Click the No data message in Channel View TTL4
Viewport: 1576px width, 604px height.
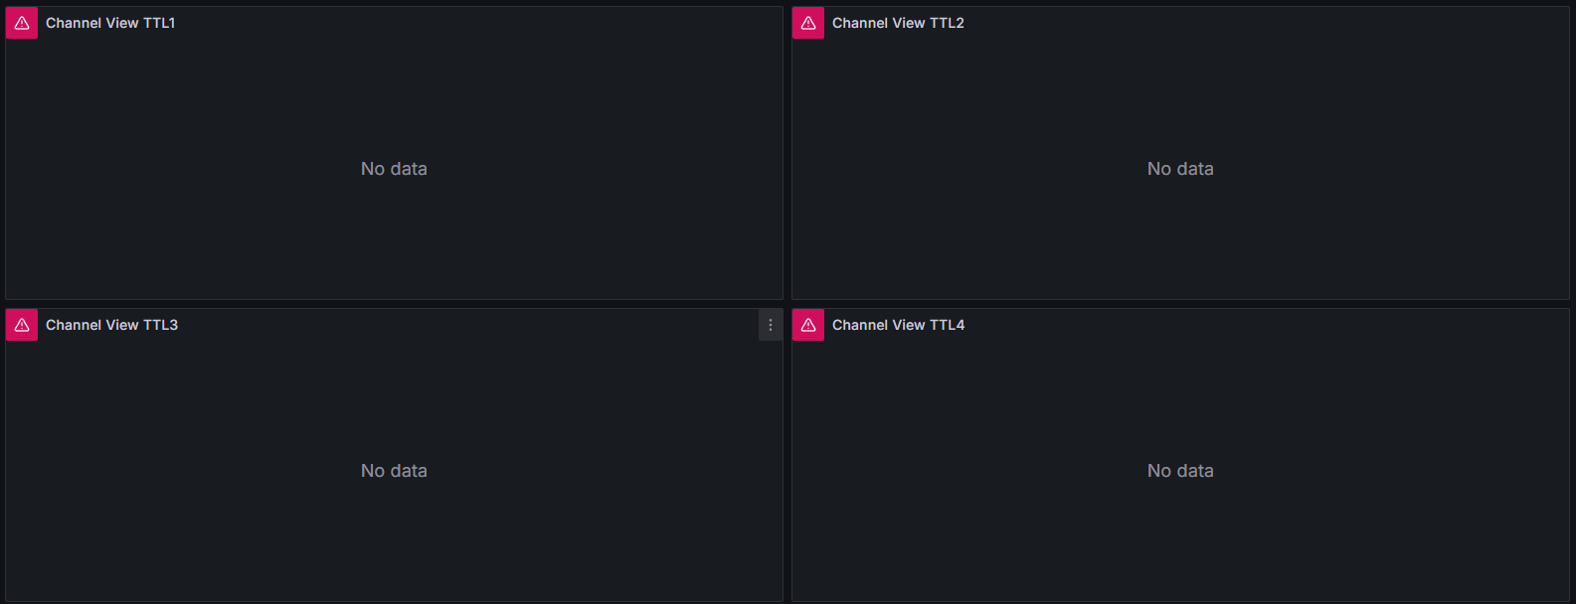[1179, 471]
